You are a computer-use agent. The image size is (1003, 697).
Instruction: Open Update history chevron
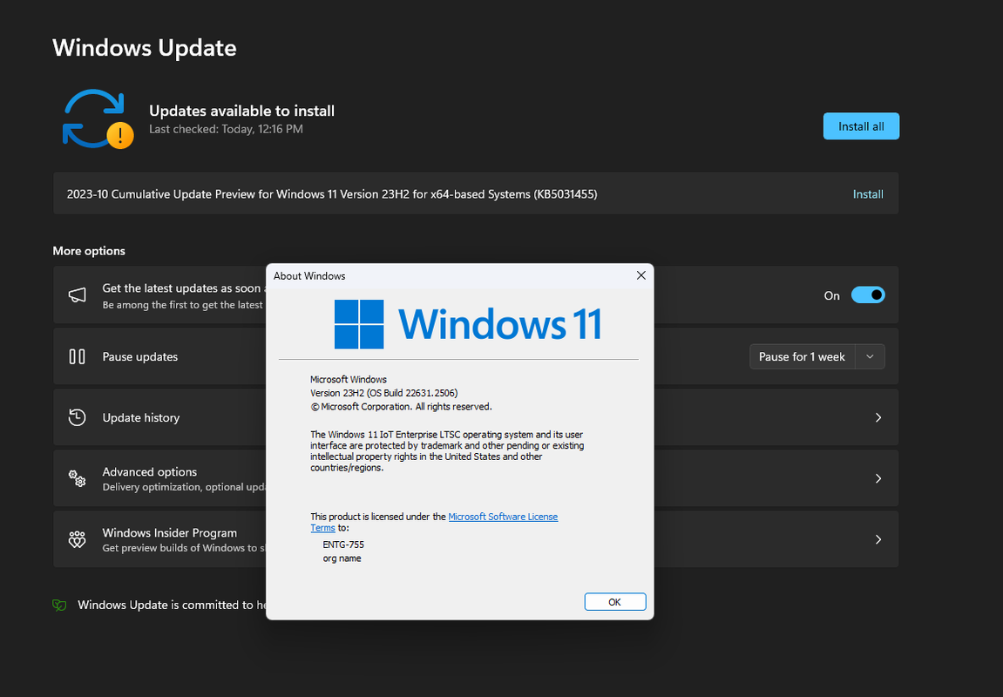pyautogui.click(x=878, y=417)
